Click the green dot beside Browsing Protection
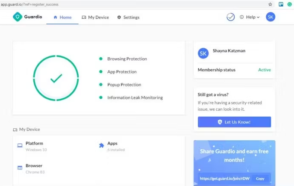This screenshot has height=186, width=294. [101, 59]
